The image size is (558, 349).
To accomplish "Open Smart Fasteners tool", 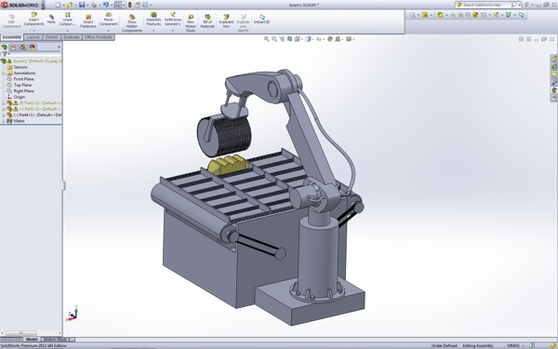I will point(88,21).
